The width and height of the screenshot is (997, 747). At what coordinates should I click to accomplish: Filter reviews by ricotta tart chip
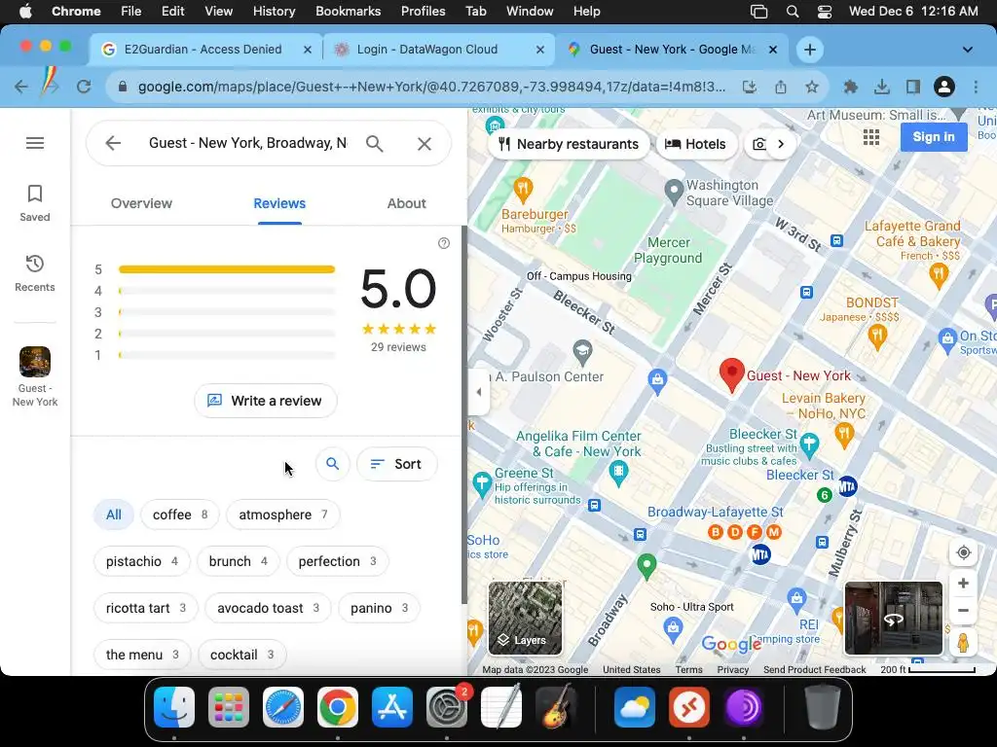(146, 608)
